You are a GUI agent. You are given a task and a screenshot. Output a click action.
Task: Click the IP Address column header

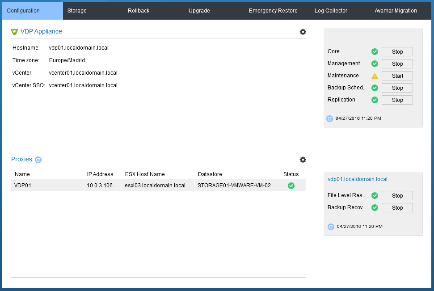[100, 174]
